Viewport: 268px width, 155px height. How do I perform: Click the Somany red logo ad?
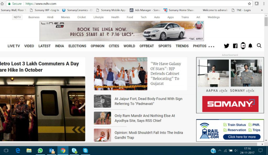[230, 104]
